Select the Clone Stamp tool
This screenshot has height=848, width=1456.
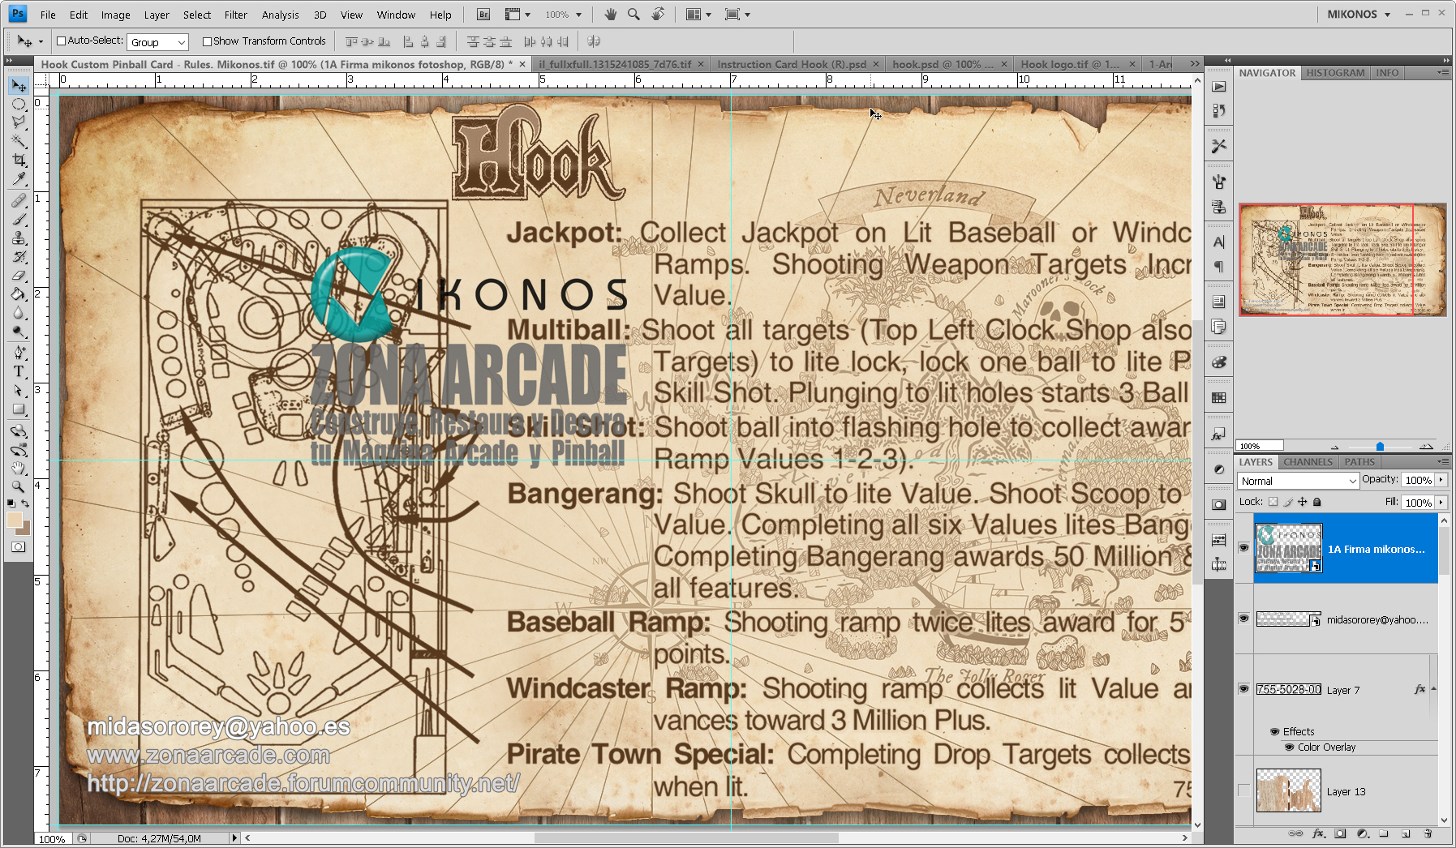pos(19,238)
